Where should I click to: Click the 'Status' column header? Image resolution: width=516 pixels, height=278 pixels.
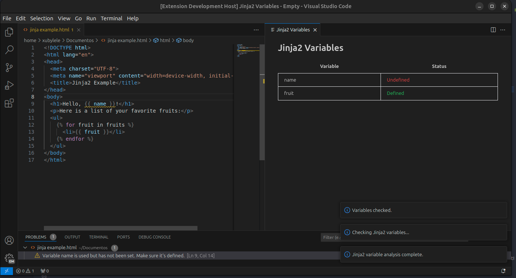pos(439,66)
